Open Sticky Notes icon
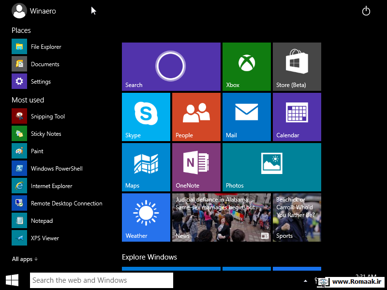 pyautogui.click(x=19, y=133)
